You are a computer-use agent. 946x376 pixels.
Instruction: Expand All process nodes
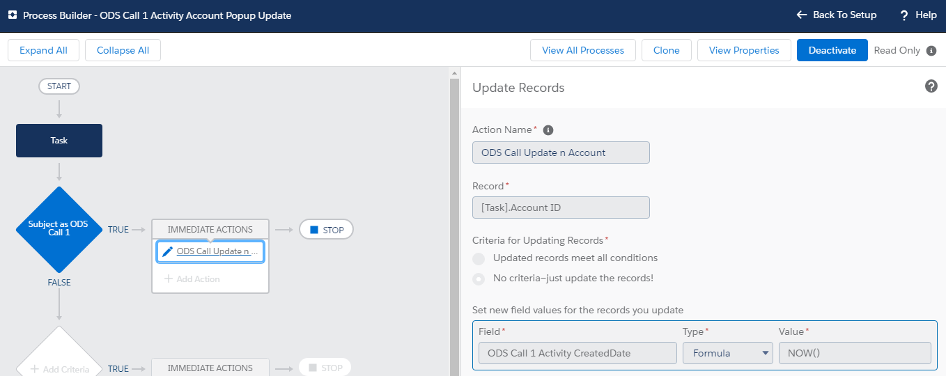point(43,50)
